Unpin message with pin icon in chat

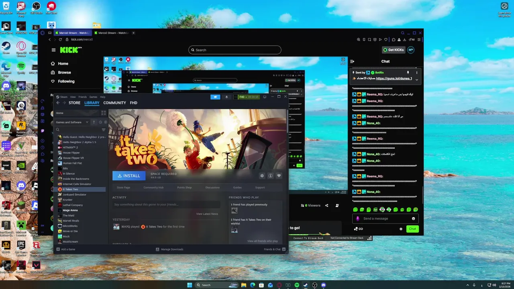tap(408, 73)
